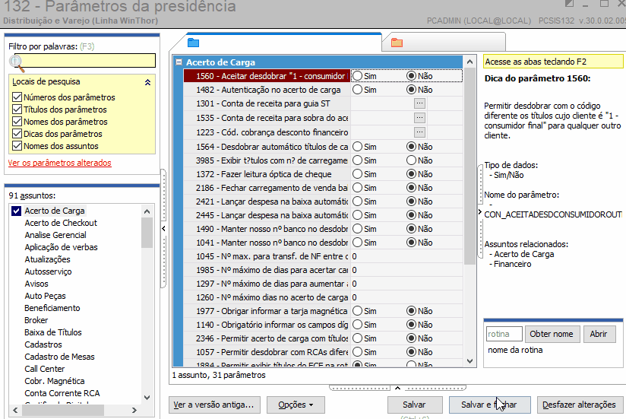Click the Abrir button
Screen dimensions: 626x419
click(x=599, y=334)
